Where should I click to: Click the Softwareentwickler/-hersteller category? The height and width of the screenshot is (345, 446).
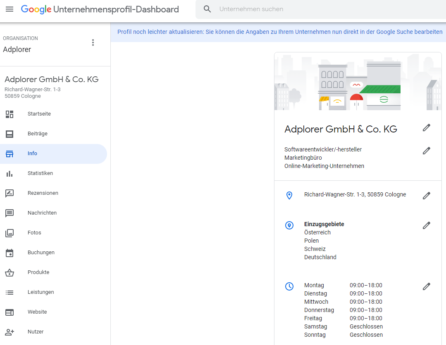(x=323, y=149)
